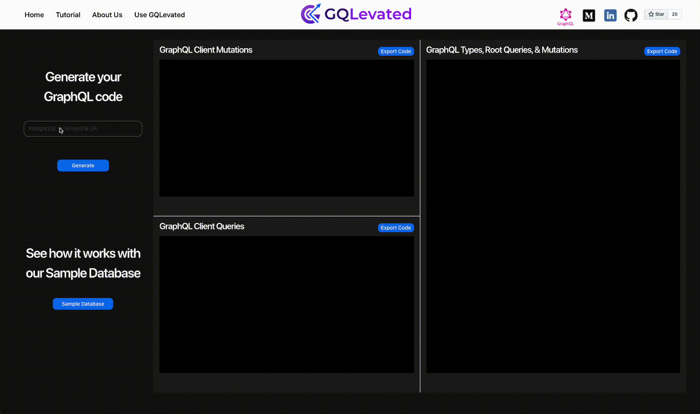Open the GraphQL logo link

tap(566, 17)
